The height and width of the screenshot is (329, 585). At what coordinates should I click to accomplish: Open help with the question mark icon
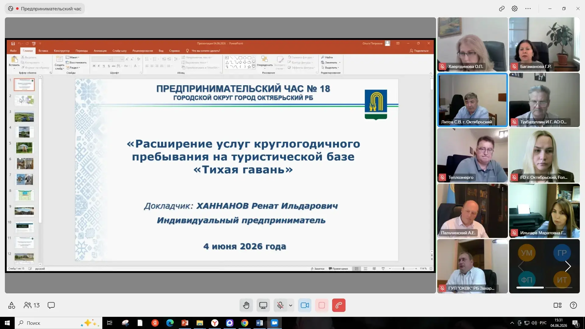(x=573, y=305)
